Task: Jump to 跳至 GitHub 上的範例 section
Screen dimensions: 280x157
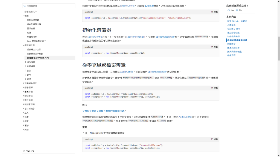Action: pyautogui.click(x=237, y=21)
